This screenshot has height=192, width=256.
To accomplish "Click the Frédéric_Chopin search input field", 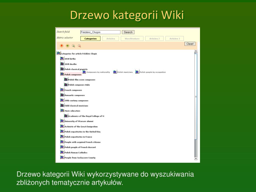I will tap(100, 32).
